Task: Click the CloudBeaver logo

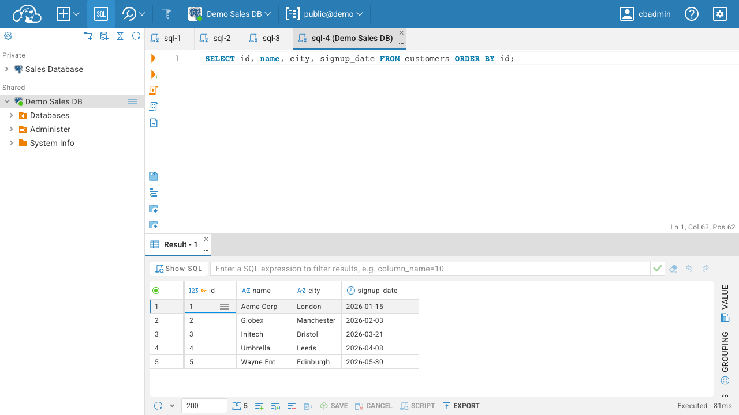Action: pos(27,14)
